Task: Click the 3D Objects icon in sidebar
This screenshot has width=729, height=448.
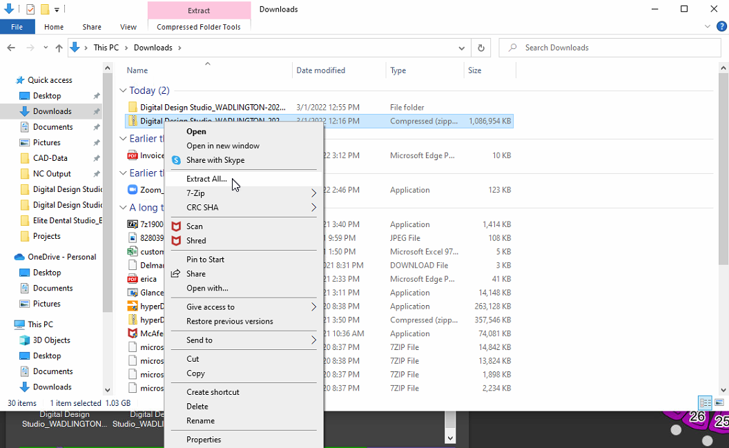Action: pyautogui.click(x=24, y=340)
